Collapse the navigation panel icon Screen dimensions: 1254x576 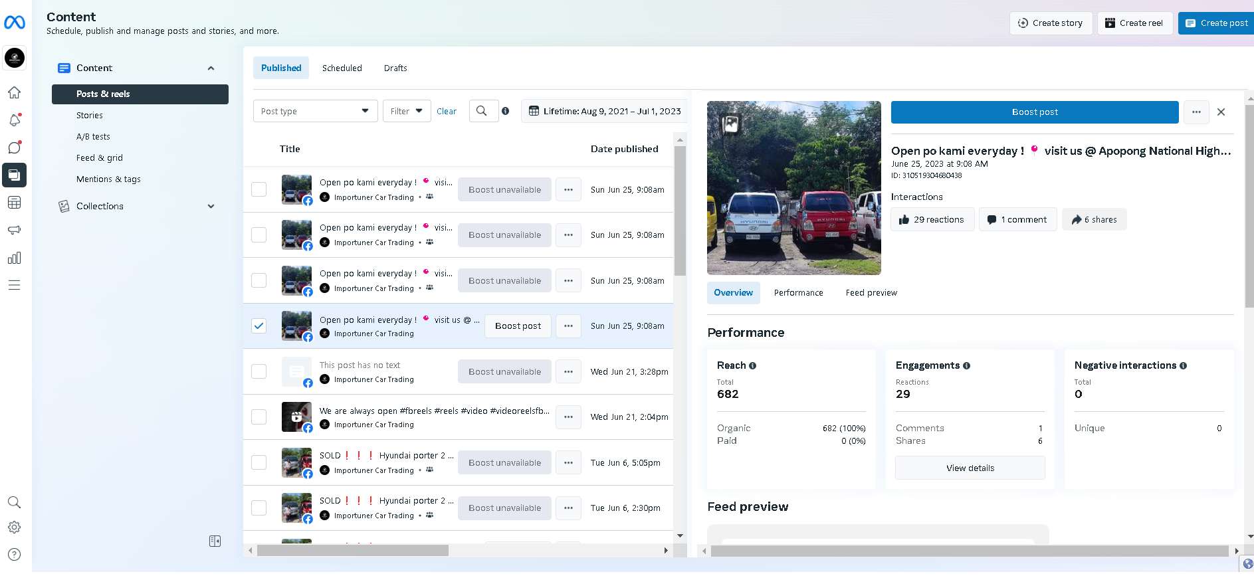(215, 541)
